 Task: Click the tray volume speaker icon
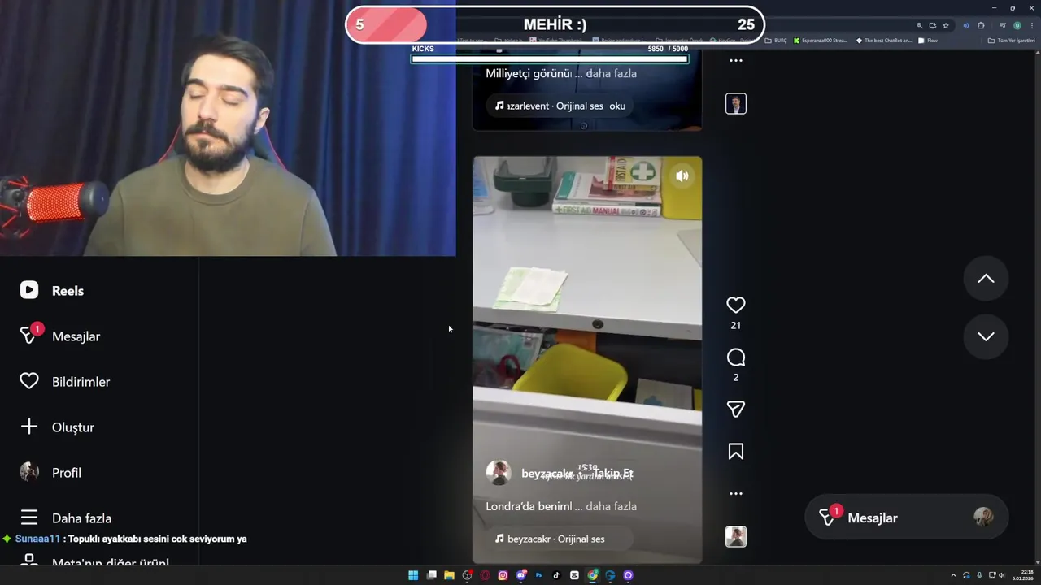pos(1001,575)
